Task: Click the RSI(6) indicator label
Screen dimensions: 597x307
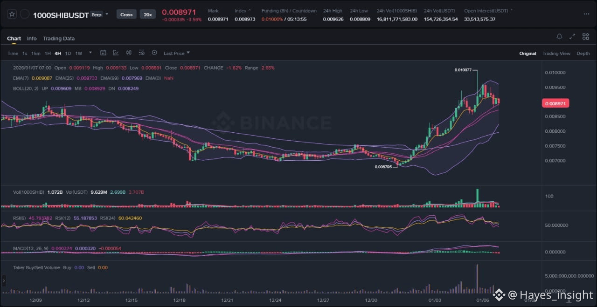Action: pos(20,218)
